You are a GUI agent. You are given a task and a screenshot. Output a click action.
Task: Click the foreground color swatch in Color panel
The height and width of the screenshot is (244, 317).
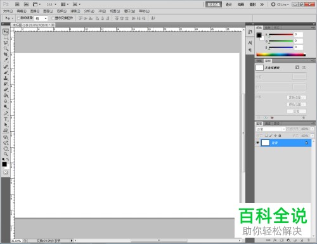(x=259, y=35)
